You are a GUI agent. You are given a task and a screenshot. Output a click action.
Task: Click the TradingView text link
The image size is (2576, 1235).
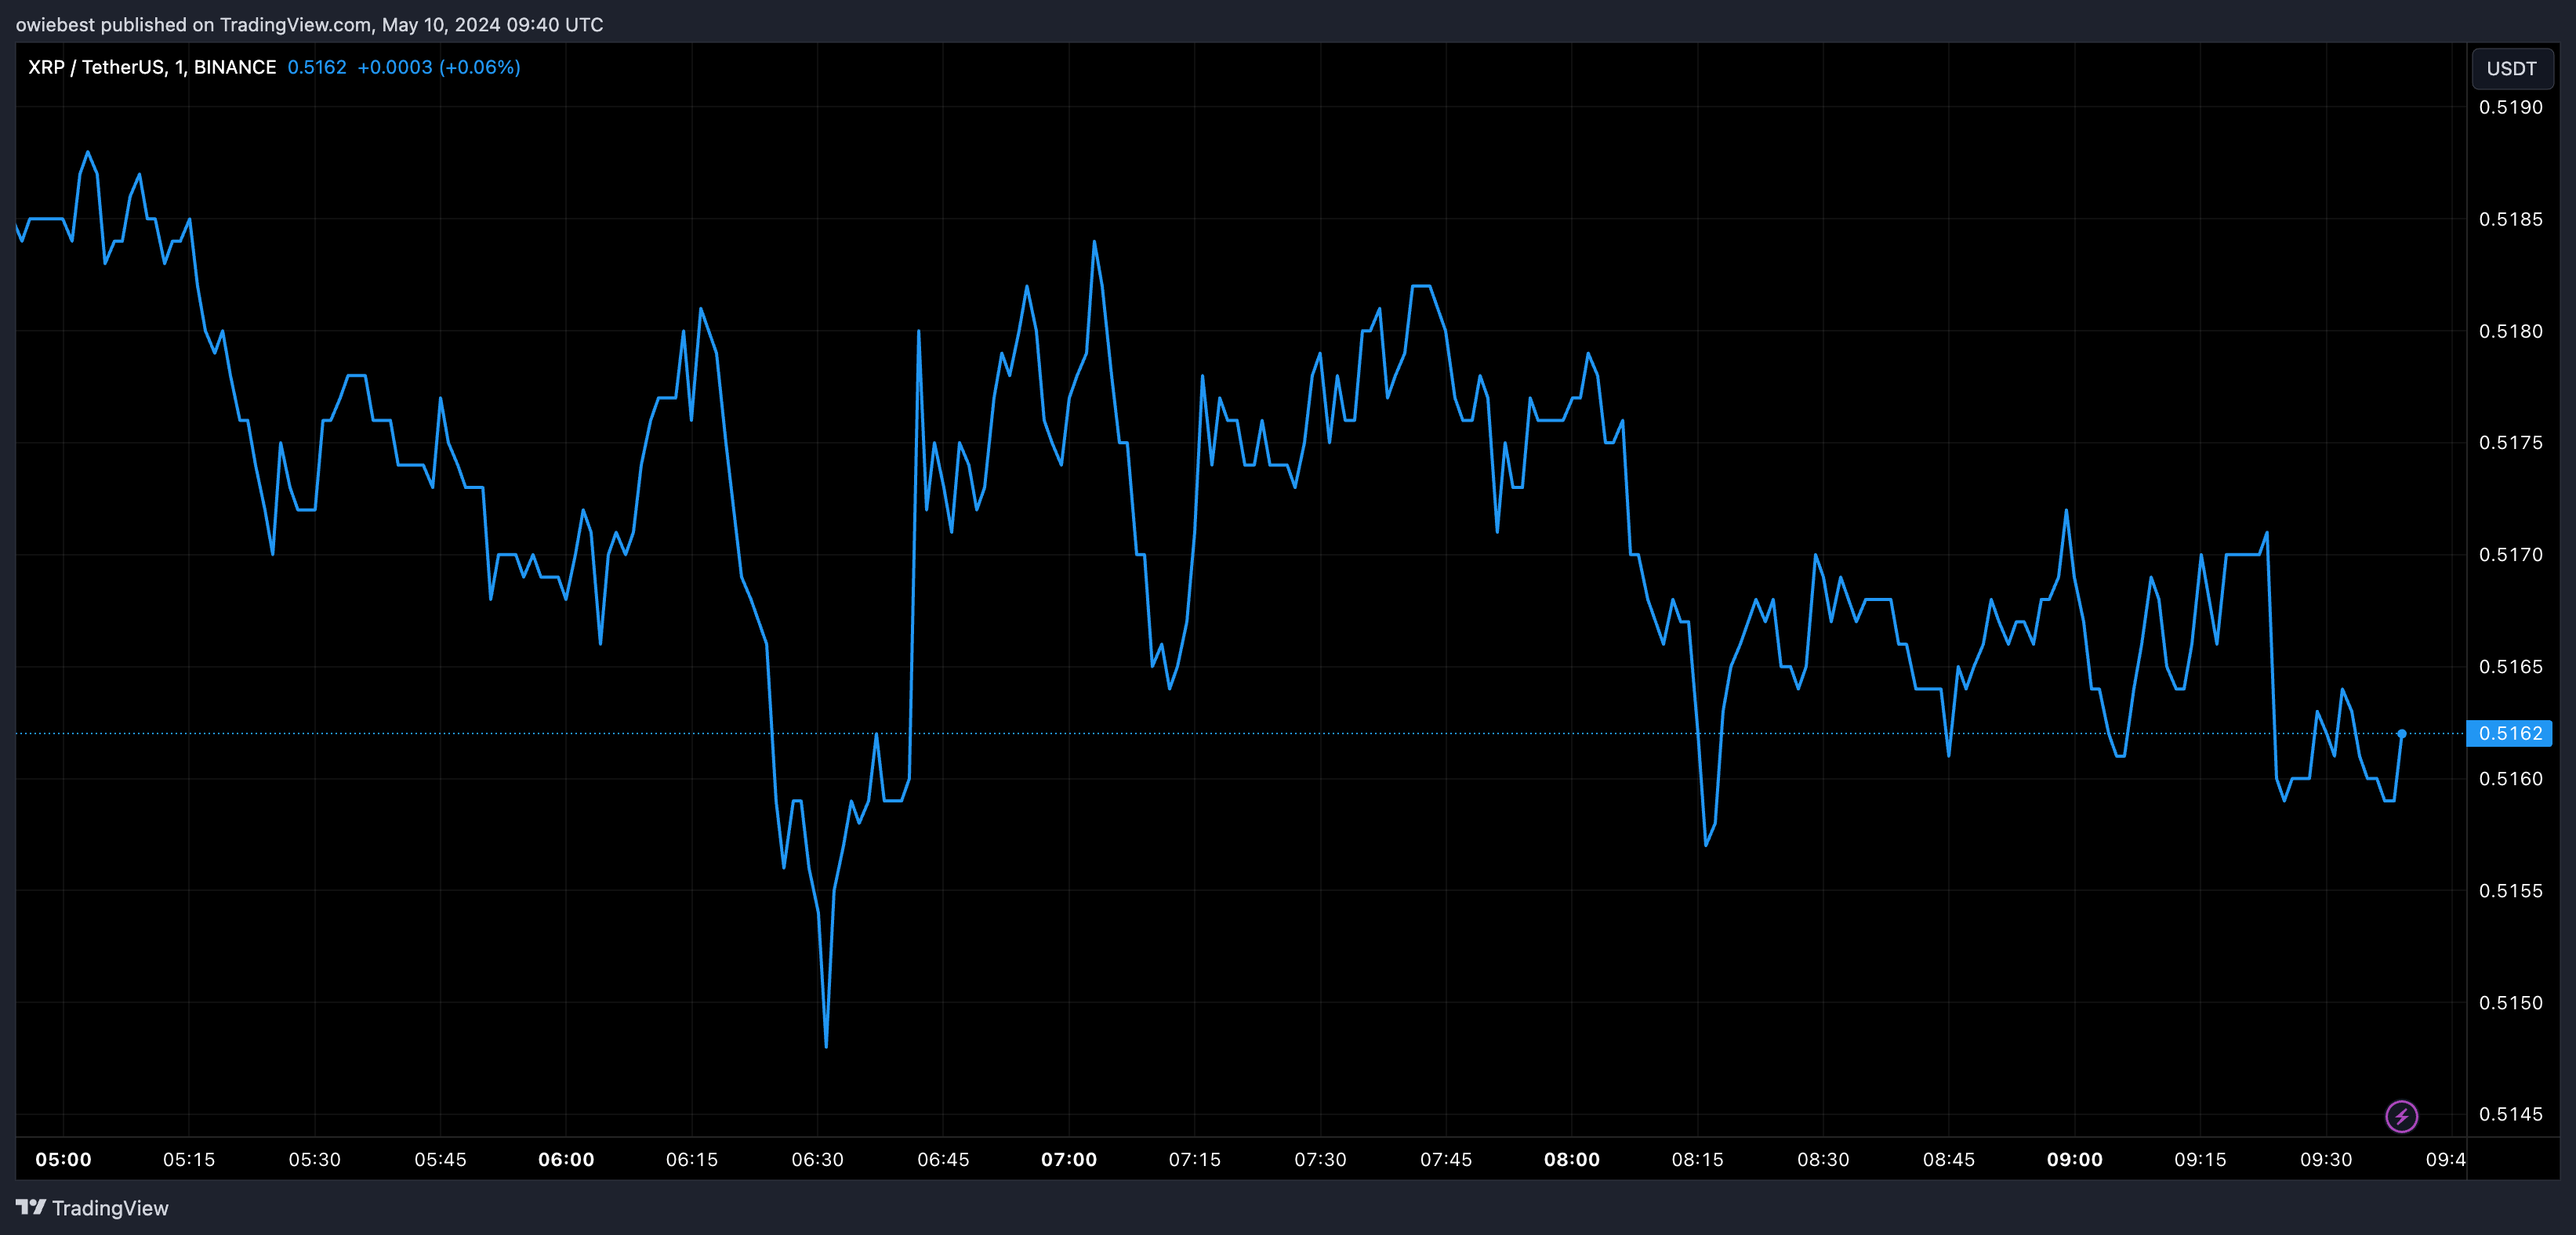(x=110, y=1208)
